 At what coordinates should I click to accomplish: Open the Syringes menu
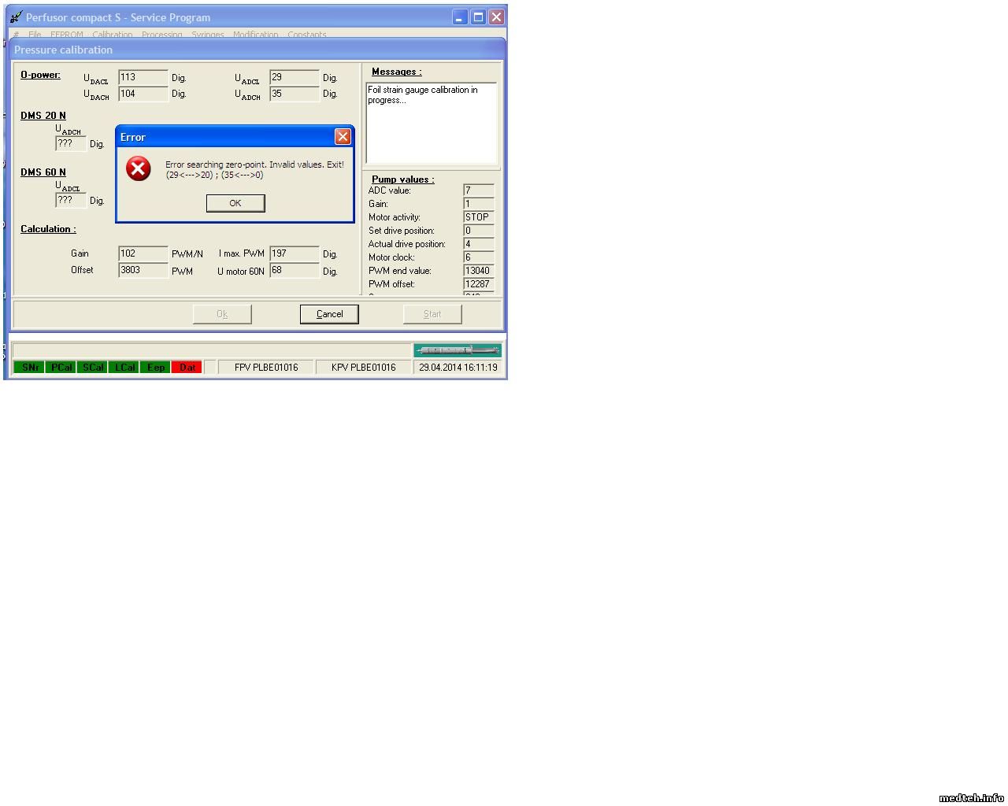(x=208, y=35)
